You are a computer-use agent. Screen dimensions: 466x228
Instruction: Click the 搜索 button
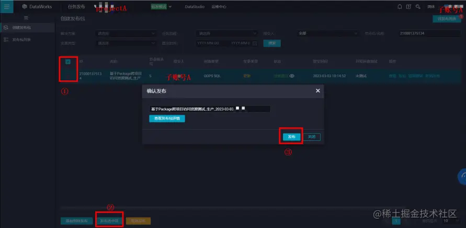[272, 43]
